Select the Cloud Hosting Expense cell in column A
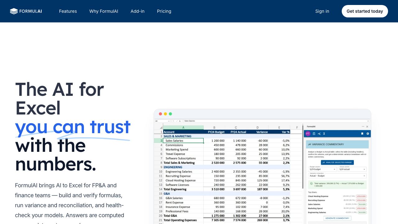 click(x=183, y=180)
